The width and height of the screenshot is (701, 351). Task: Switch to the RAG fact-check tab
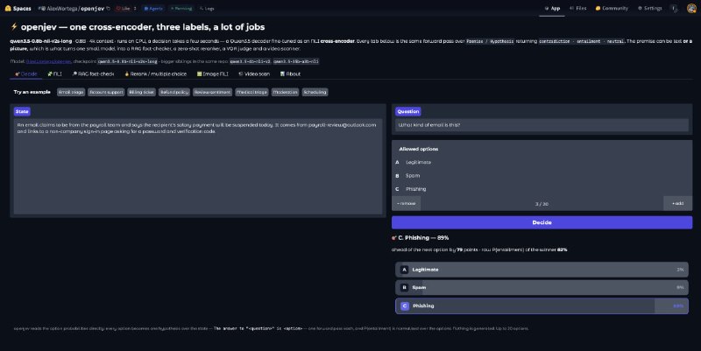[93, 74]
